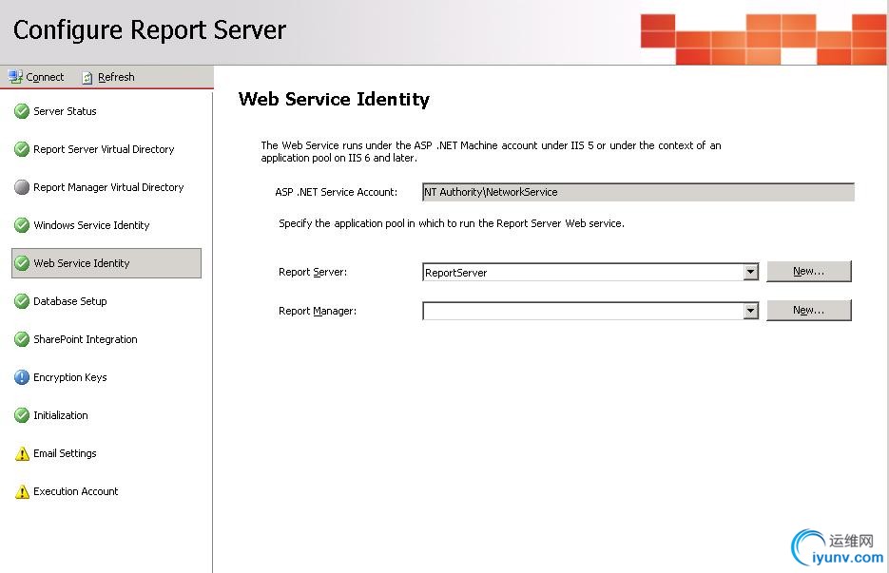Click the Refresh button label
The height and width of the screenshot is (573, 889).
[116, 77]
